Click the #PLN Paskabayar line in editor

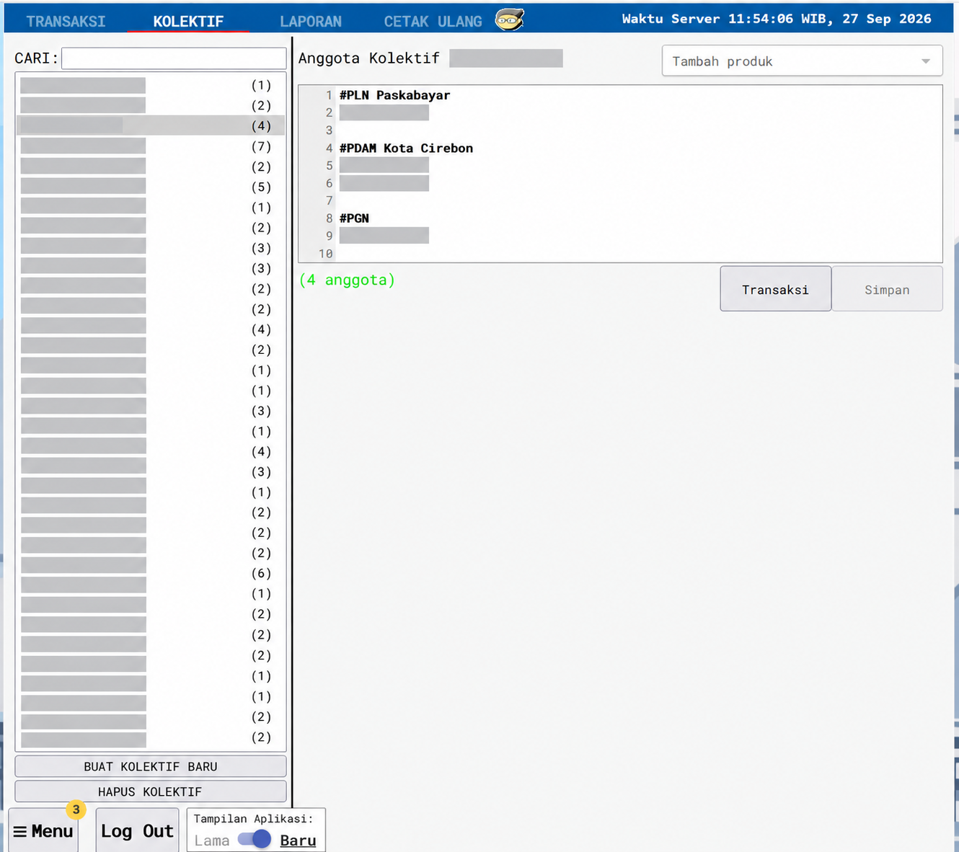(x=394, y=95)
